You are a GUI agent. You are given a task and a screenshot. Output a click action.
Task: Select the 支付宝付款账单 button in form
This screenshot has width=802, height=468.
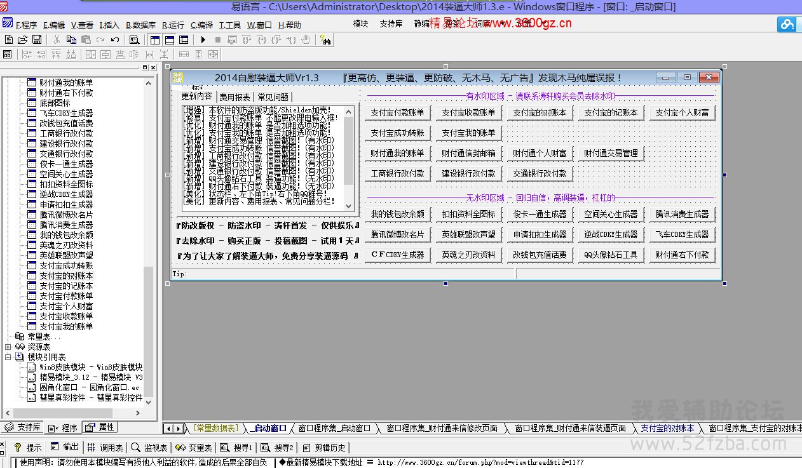(x=398, y=112)
